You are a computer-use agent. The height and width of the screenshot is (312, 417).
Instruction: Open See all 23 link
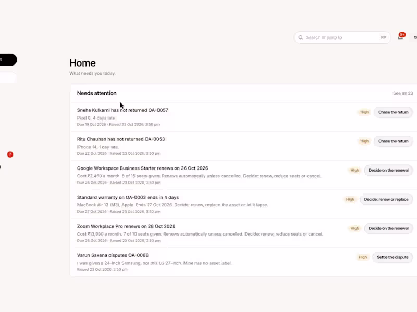pyautogui.click(x=403, y=93)
